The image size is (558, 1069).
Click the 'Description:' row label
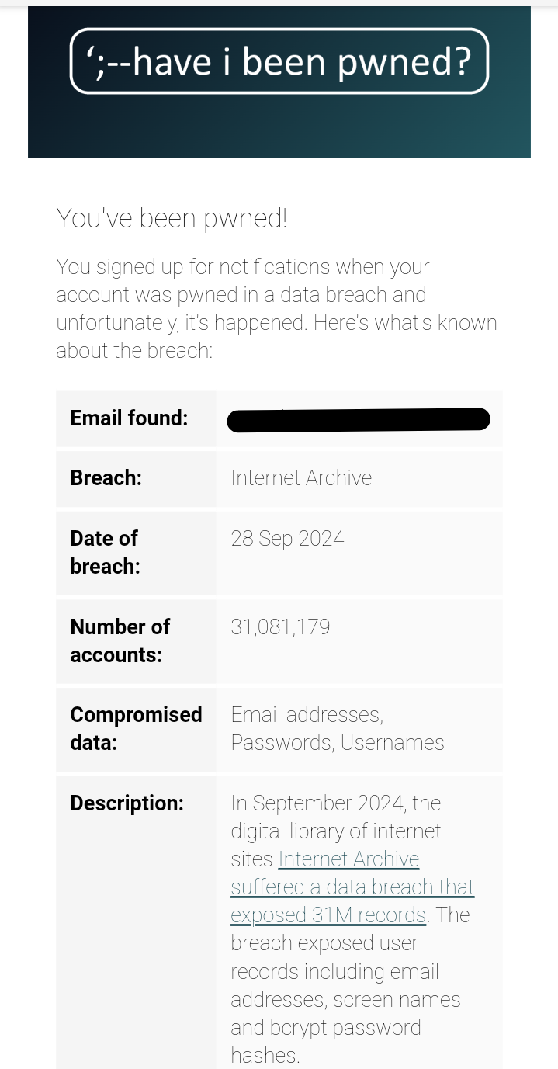pyautogui.click(x=127, y=803)
